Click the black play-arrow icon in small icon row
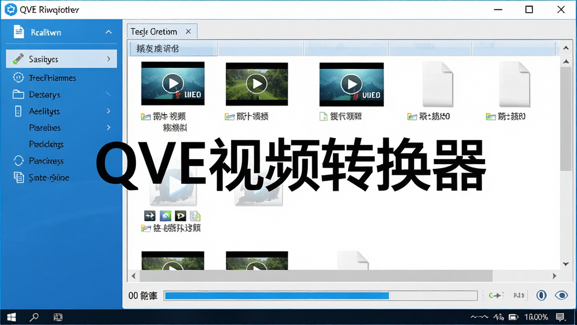 180,216
